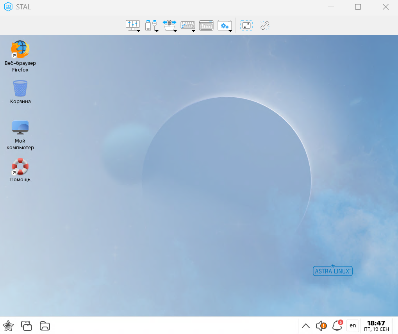Expand the file transfer dropdown arrow
Viewport: 398px width, 334px height.
[175, 31]
